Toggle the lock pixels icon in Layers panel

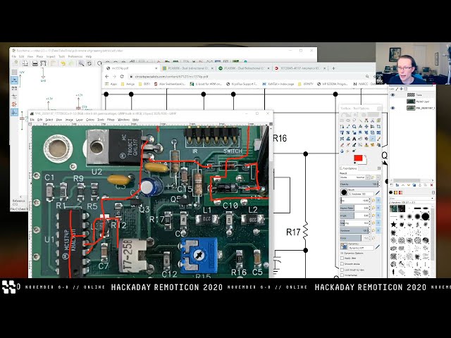click(397, 89)
